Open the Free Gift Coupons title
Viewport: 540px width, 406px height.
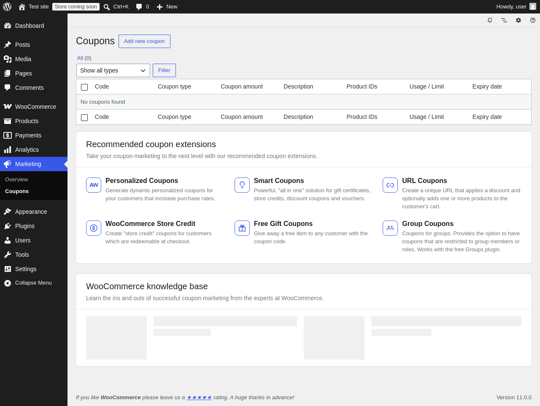point(283,224)
